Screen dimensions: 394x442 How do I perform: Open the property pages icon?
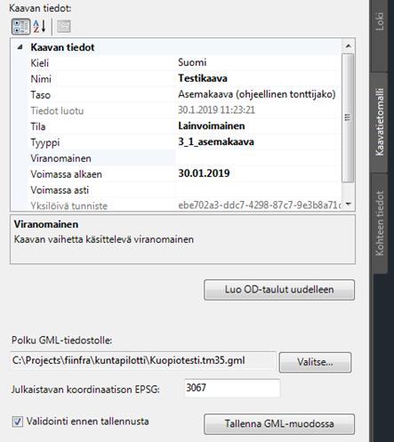[63, 27]
